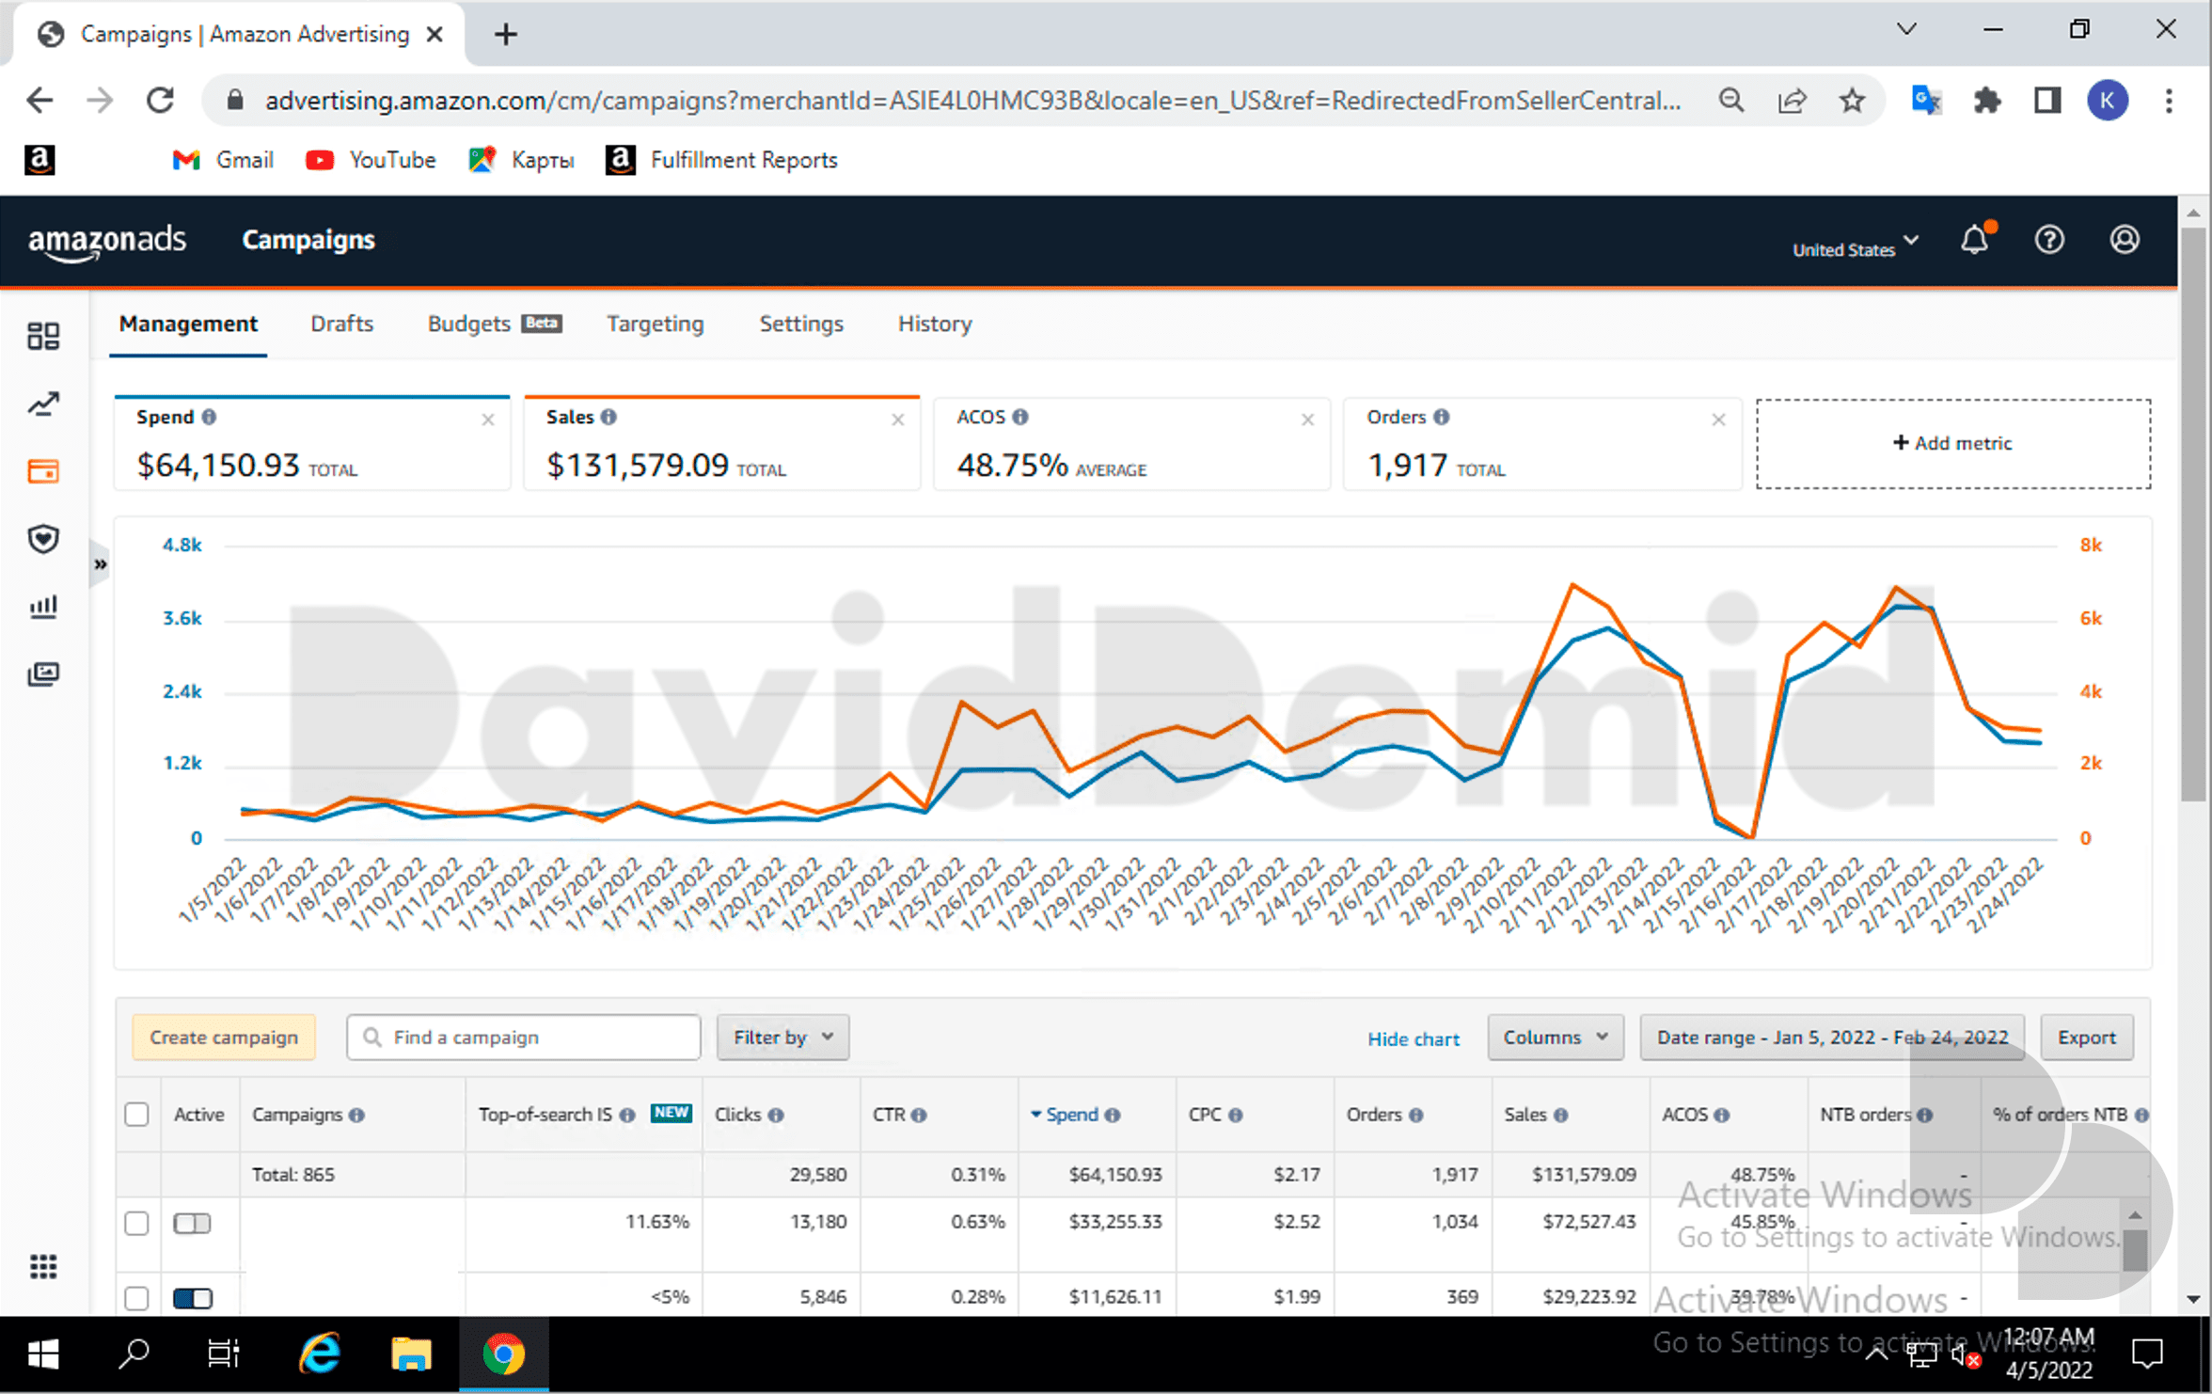This screenshot has width=2212, height=1394.
Task: Click the Export button
Action: (2086, 1037)
